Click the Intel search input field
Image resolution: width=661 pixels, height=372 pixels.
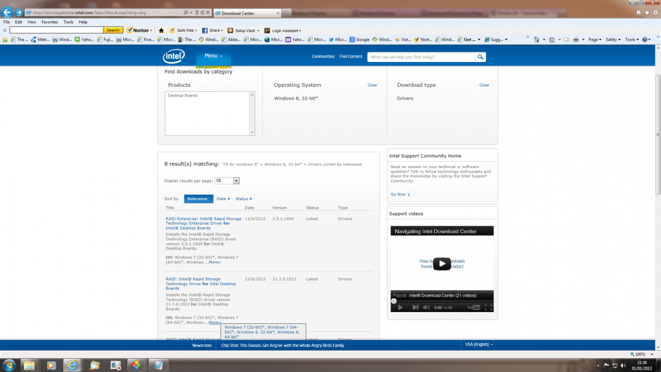[421, 57]
